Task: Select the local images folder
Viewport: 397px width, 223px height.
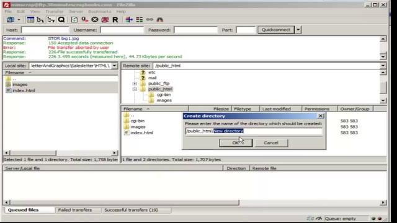Action: pos(20,84)
